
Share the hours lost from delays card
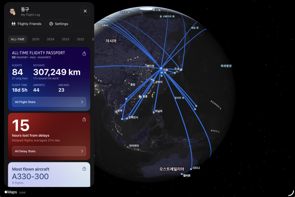(84, 120)
